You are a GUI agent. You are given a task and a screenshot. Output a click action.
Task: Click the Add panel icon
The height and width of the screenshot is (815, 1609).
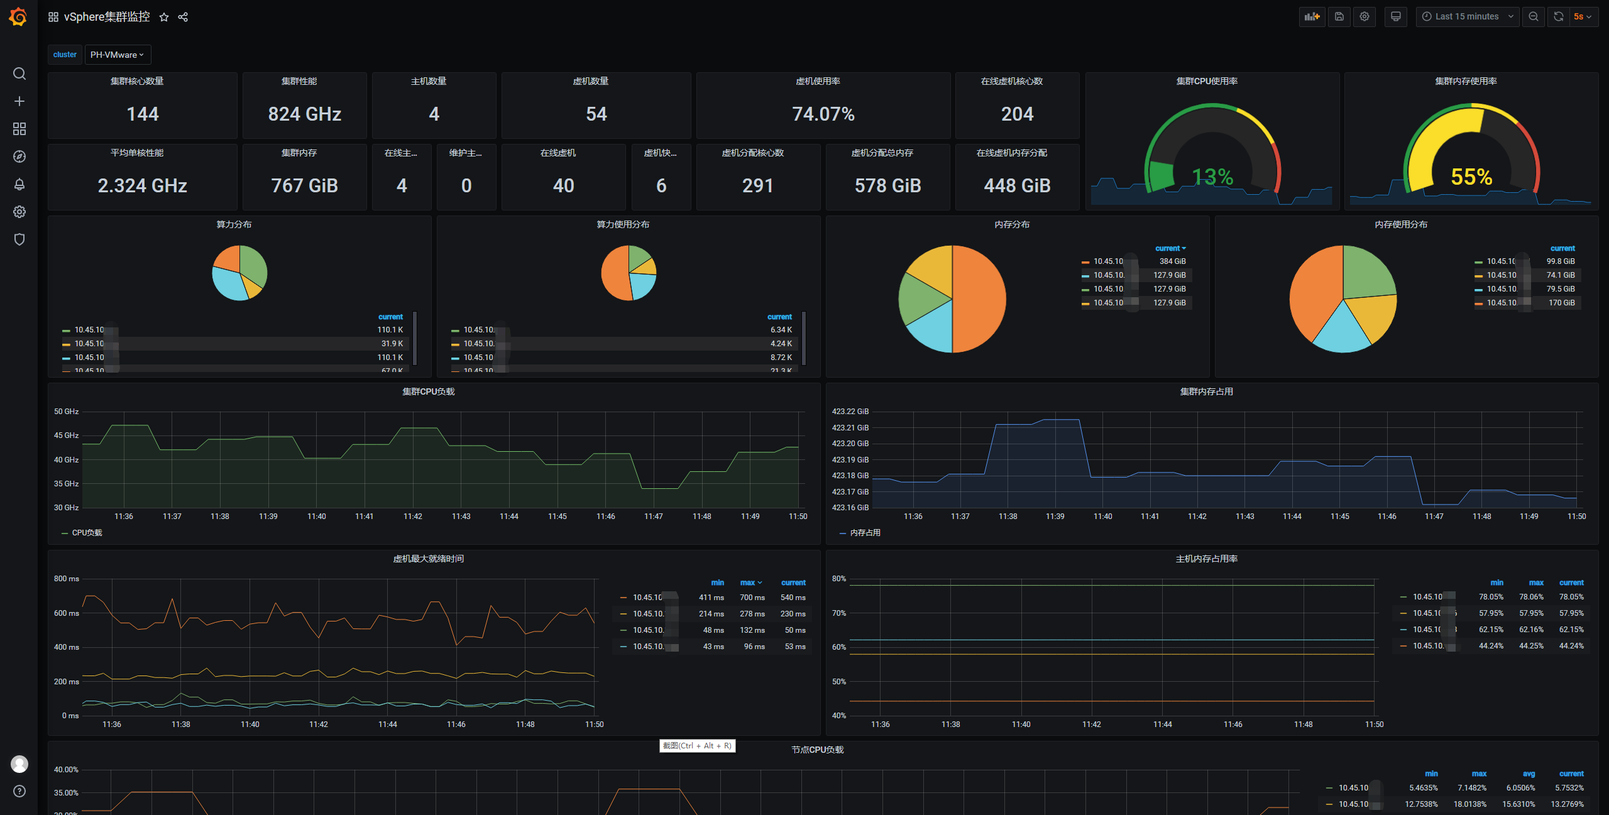pos(1312,17)
